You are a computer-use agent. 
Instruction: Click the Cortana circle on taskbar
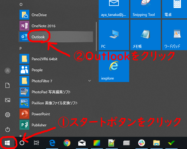[22, 143]
